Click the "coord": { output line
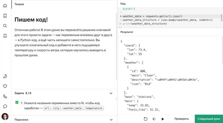The height and width of the screenshot is (123, 223). point(132,45)
